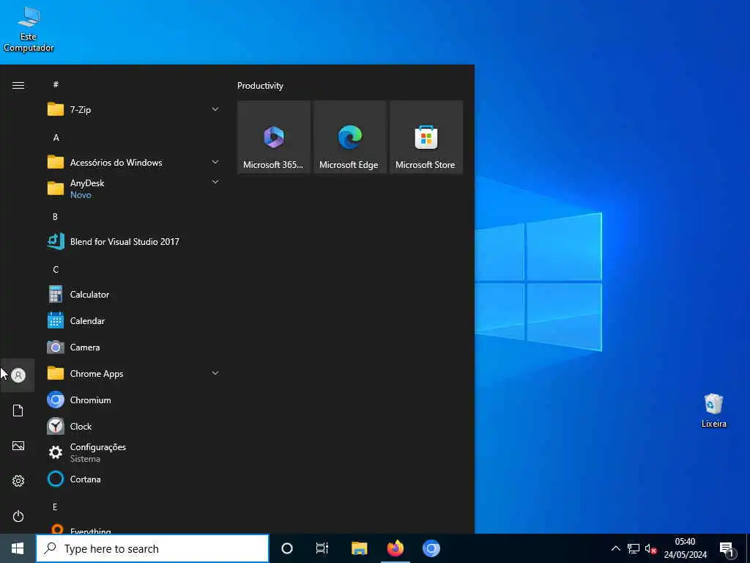Click in the 'Type here to search' box

pyautogui.click(x=152, y=548)
